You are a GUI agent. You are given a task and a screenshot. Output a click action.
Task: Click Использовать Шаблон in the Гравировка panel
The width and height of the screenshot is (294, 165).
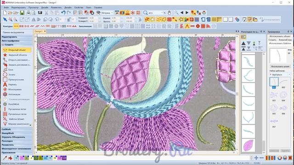tap(280, 43)
